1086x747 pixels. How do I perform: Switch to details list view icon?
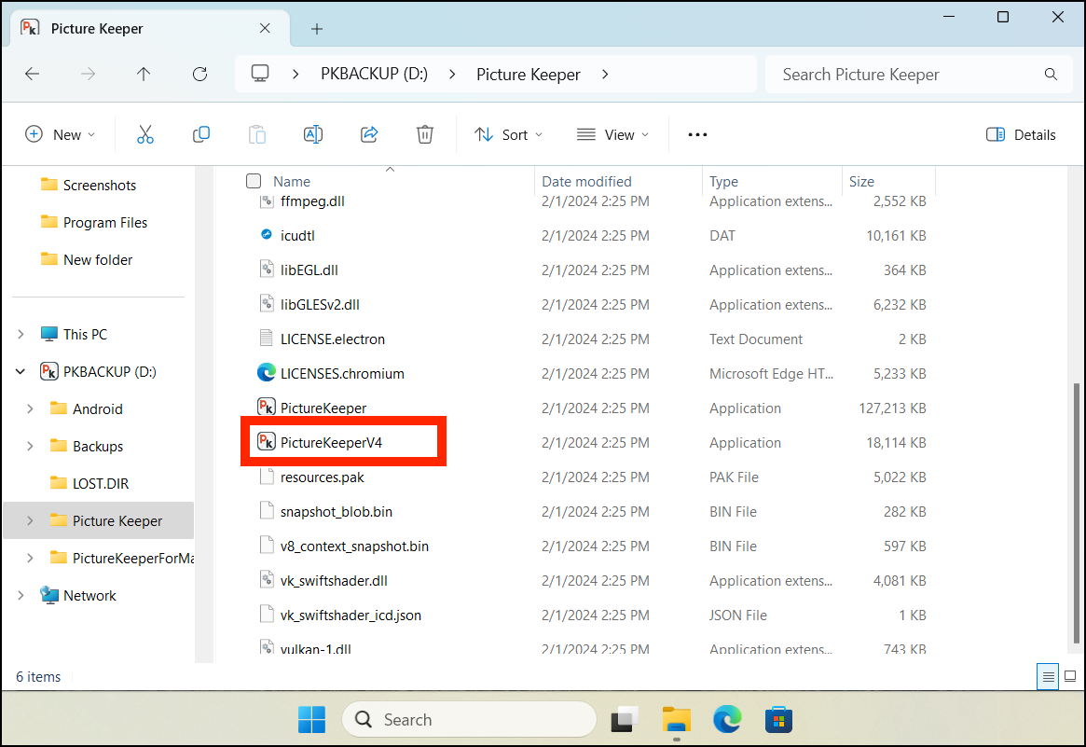[1049, 676]
